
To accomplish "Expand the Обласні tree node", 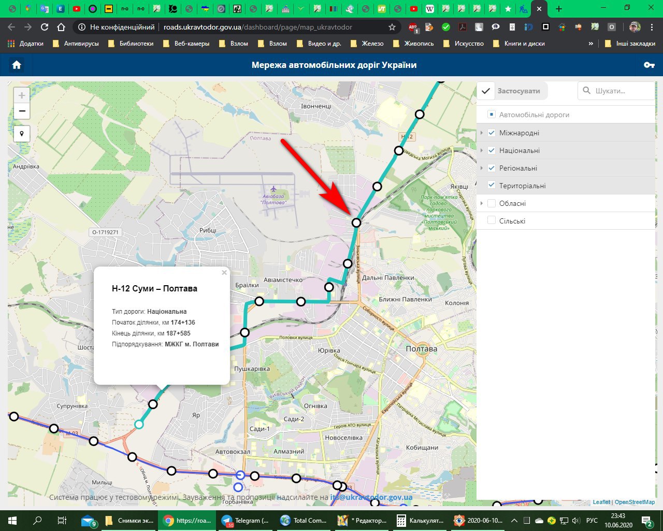I will tap(482, 203).
